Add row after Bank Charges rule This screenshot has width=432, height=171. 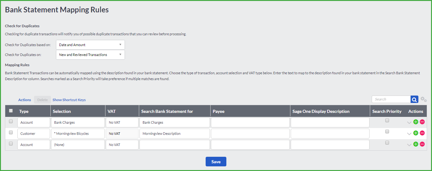pos(416,122)
